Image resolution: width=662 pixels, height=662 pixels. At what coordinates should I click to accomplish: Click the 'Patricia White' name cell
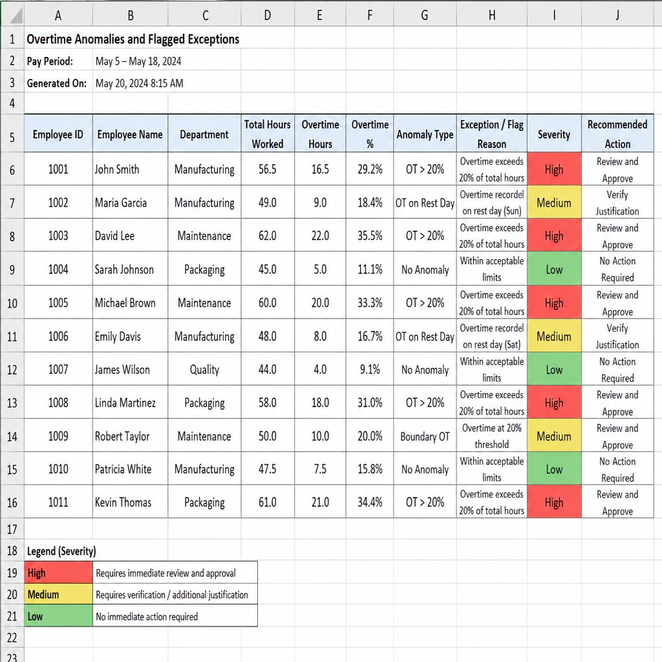[x=130, y=469]
